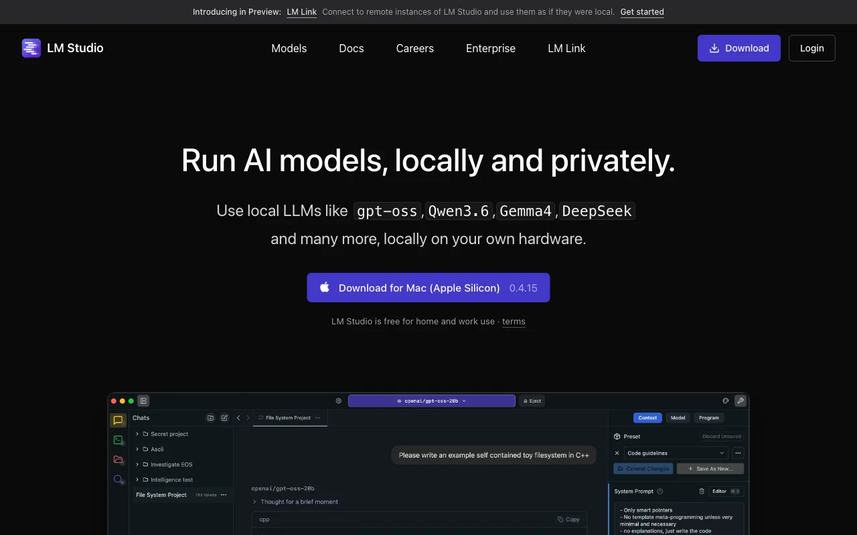The width and height of the screenshot is (857, 535).
Task: Click the DeepSeek model tag
Action: click(x=597, y=211)
